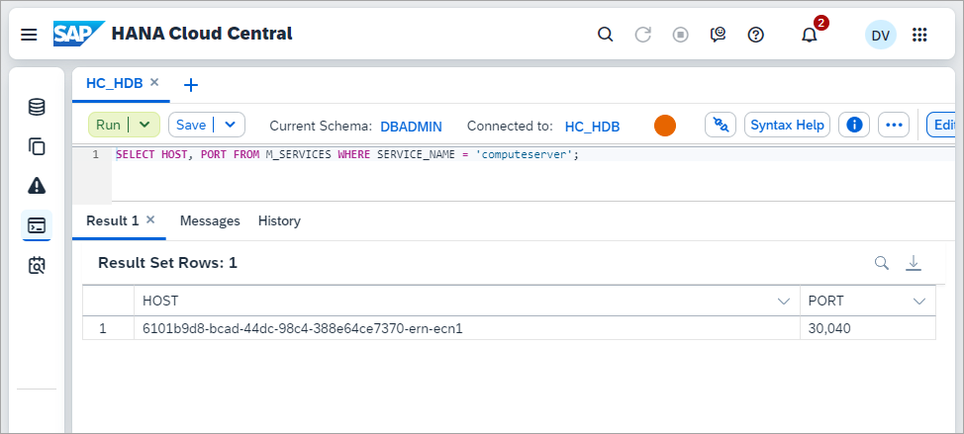
Task: Open the help question mark icon
Action: coord(755,35)
